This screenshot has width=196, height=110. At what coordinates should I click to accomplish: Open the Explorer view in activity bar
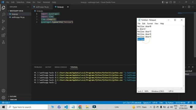[x=3, y=8]
